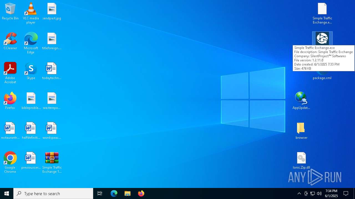Screen dimensions: 355x199
Task: Select the restaurantr Word document
Action: pos(10,131)
